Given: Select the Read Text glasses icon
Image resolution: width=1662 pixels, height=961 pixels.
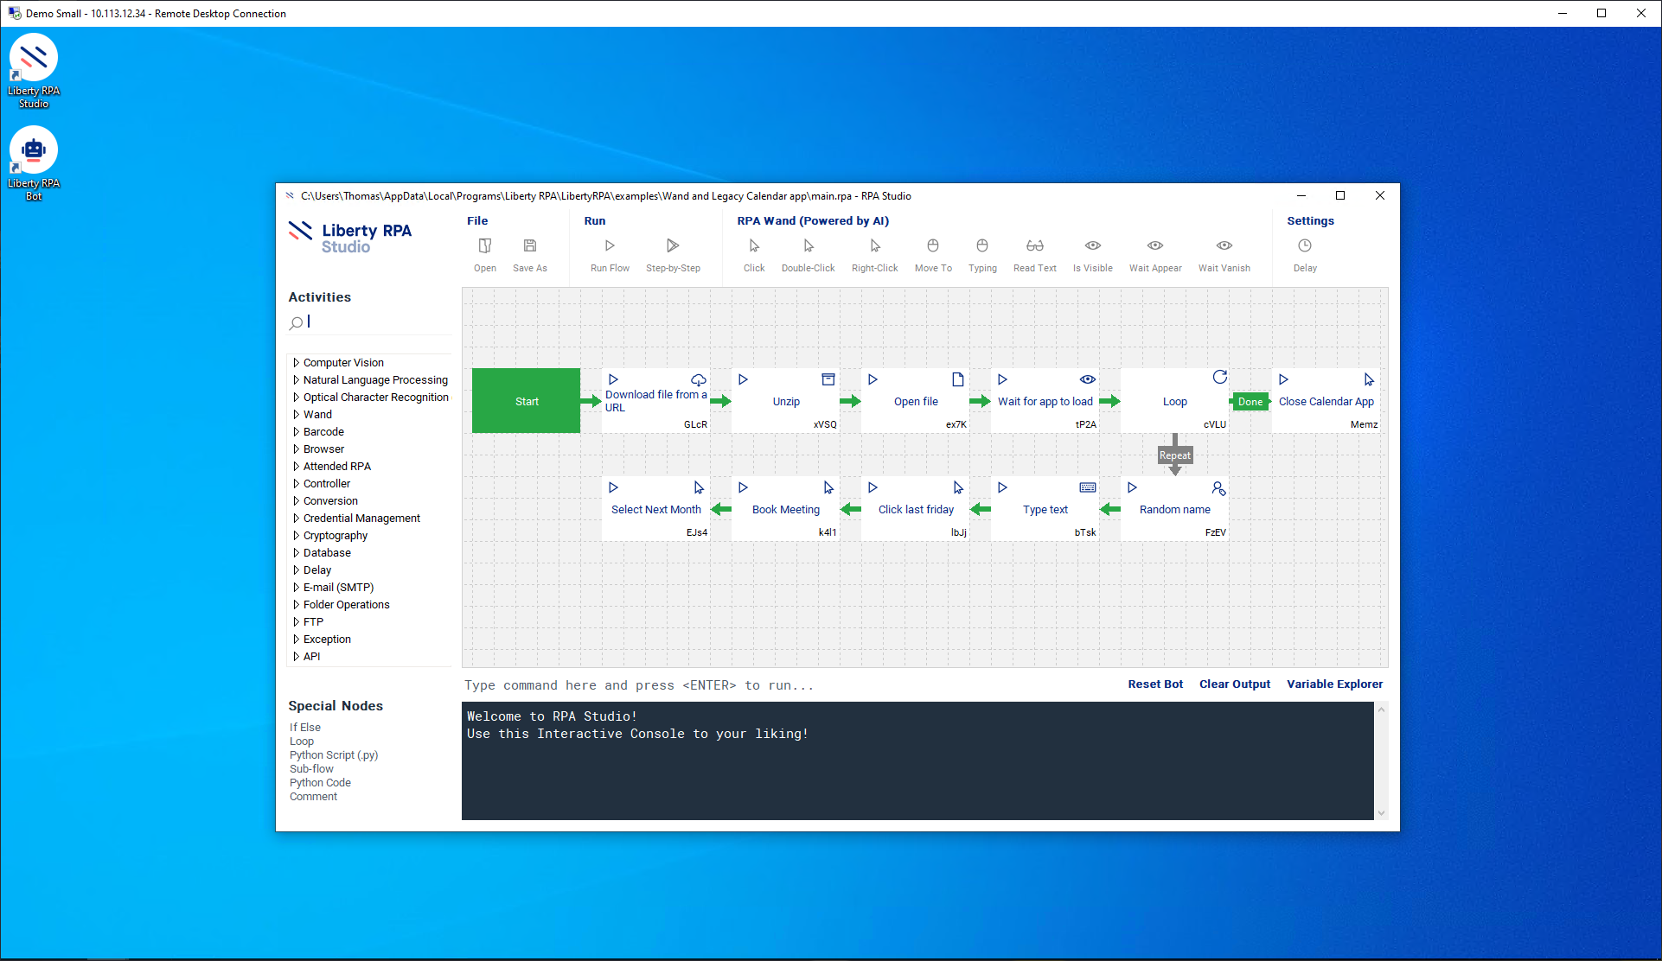Looking at the screenshot, I should (1034, 246).
